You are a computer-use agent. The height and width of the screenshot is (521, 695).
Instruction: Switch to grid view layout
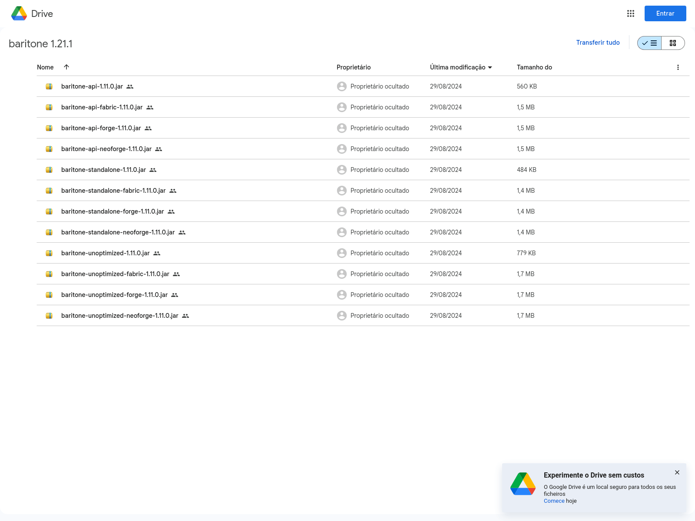673,43
